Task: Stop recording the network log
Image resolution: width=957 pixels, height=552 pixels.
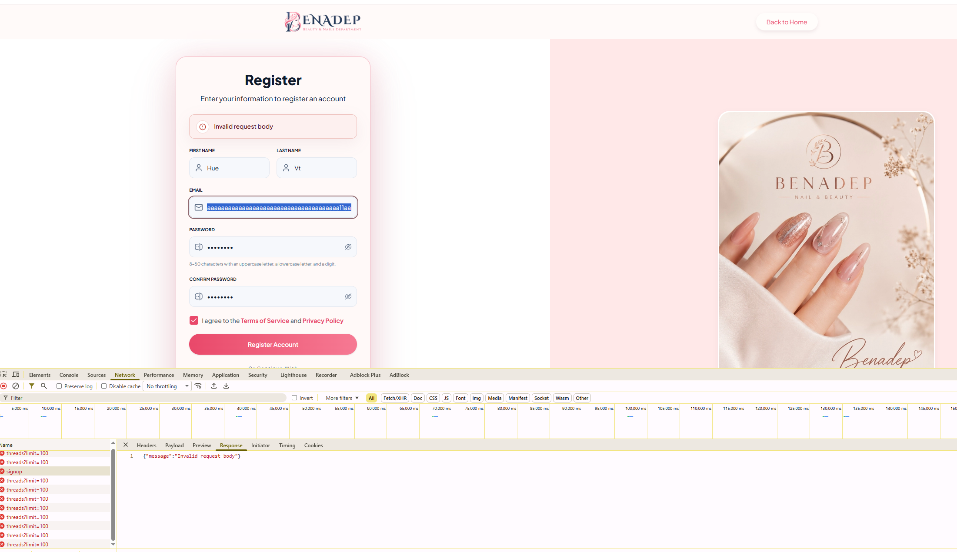Action: click(4, 386)
